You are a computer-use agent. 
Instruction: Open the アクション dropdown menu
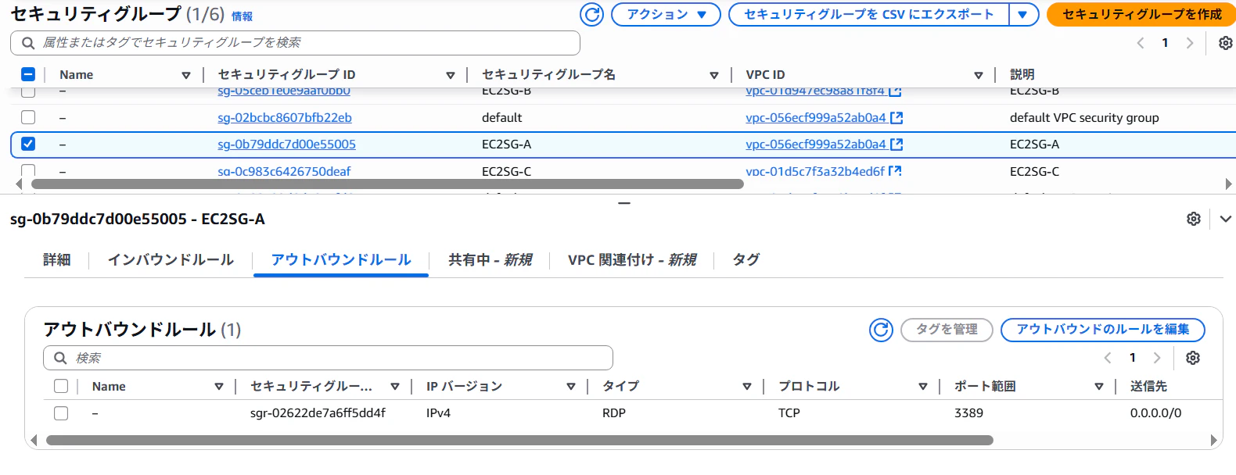[666, 14]
